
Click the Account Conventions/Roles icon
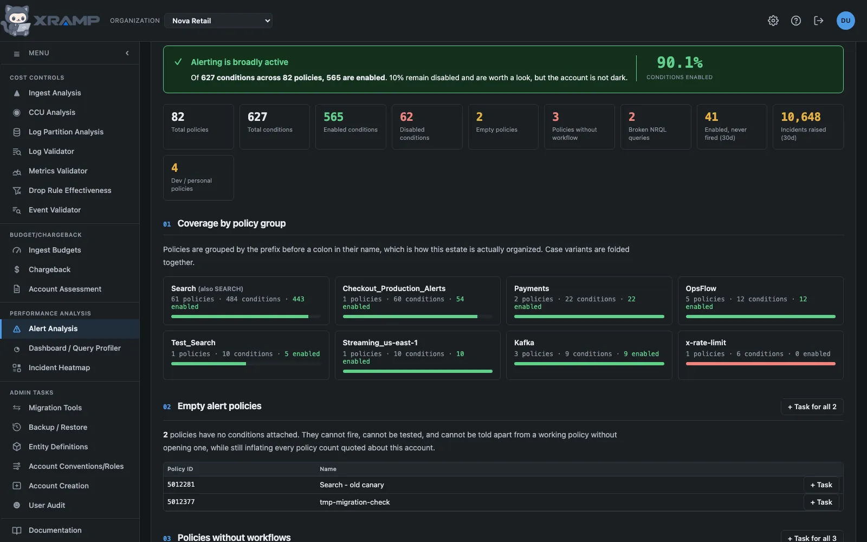(17, 467)
